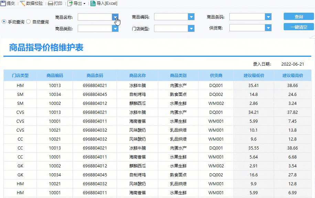This screenshot has height=198, width=315.
Task: Select the 手动查询 radio button
Action: [4, 22]
